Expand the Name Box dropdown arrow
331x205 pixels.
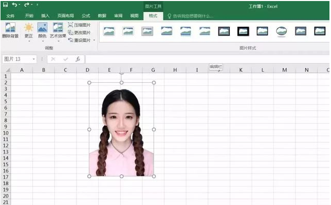[x=34, y=59]
